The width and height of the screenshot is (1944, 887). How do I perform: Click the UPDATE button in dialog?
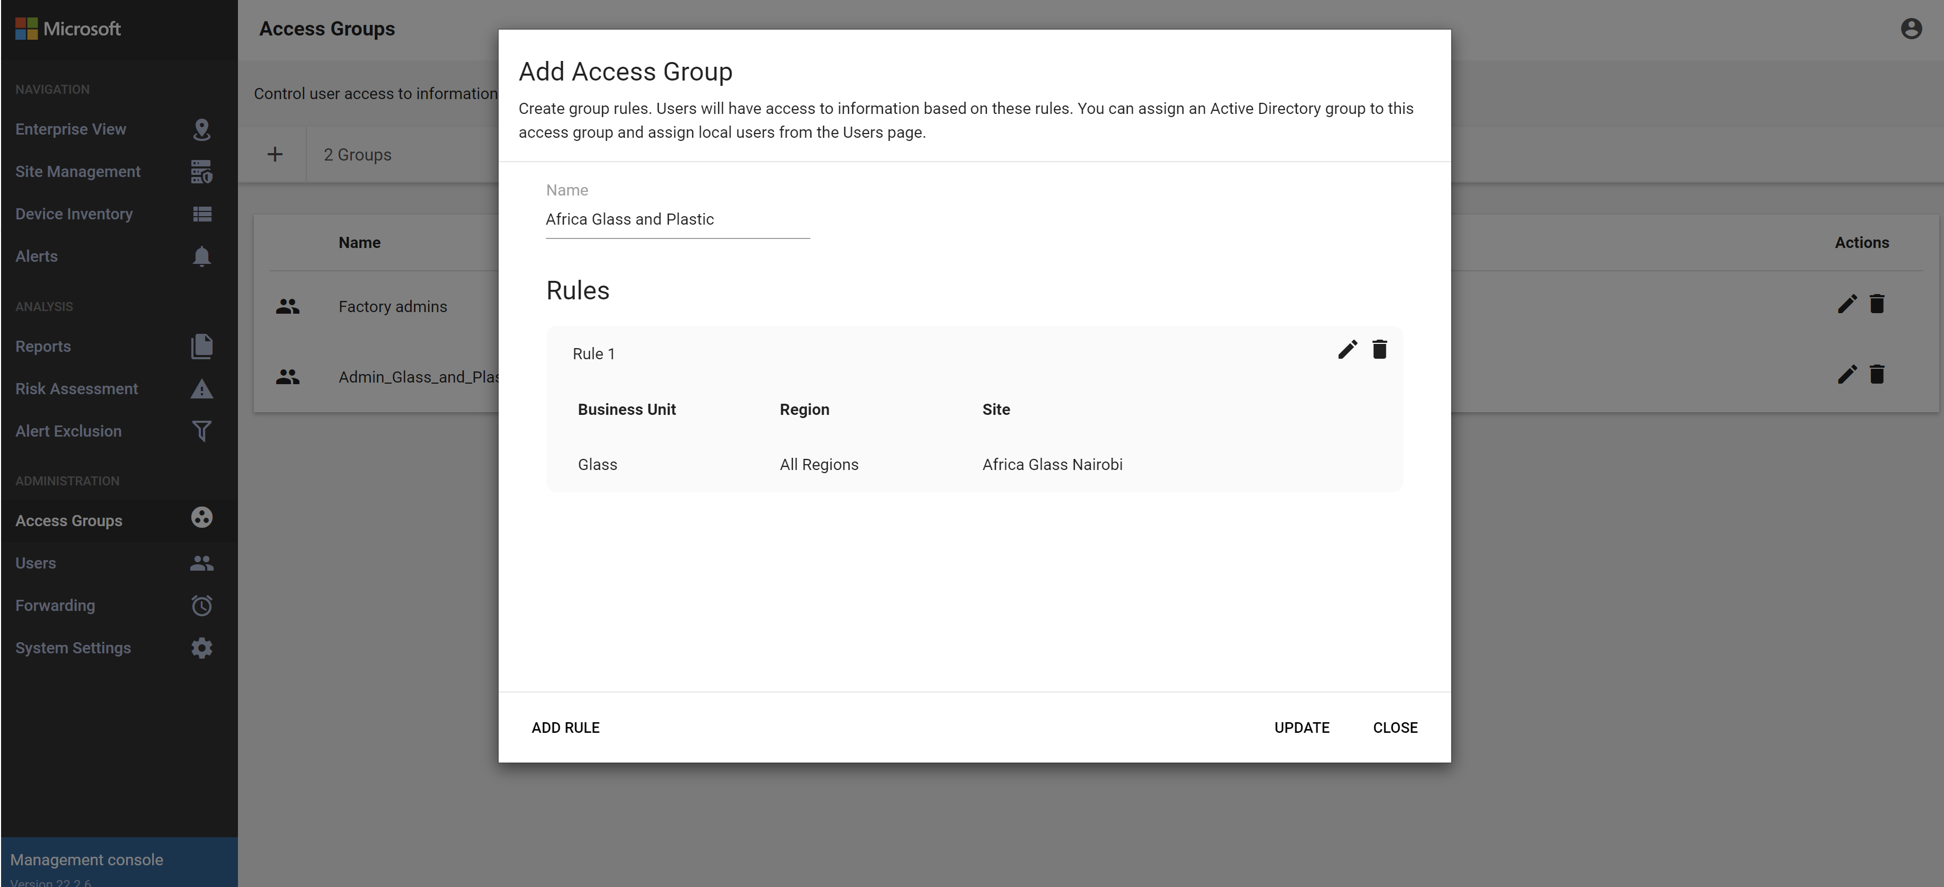tap(1301, 728)
